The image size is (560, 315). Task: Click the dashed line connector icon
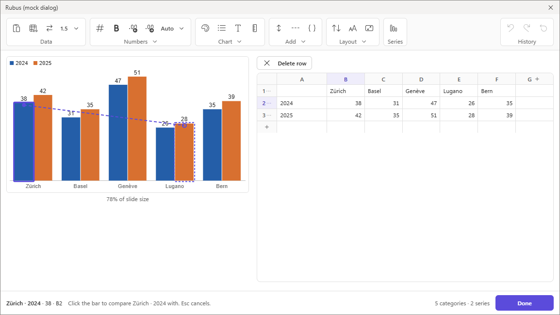[296, 28]
